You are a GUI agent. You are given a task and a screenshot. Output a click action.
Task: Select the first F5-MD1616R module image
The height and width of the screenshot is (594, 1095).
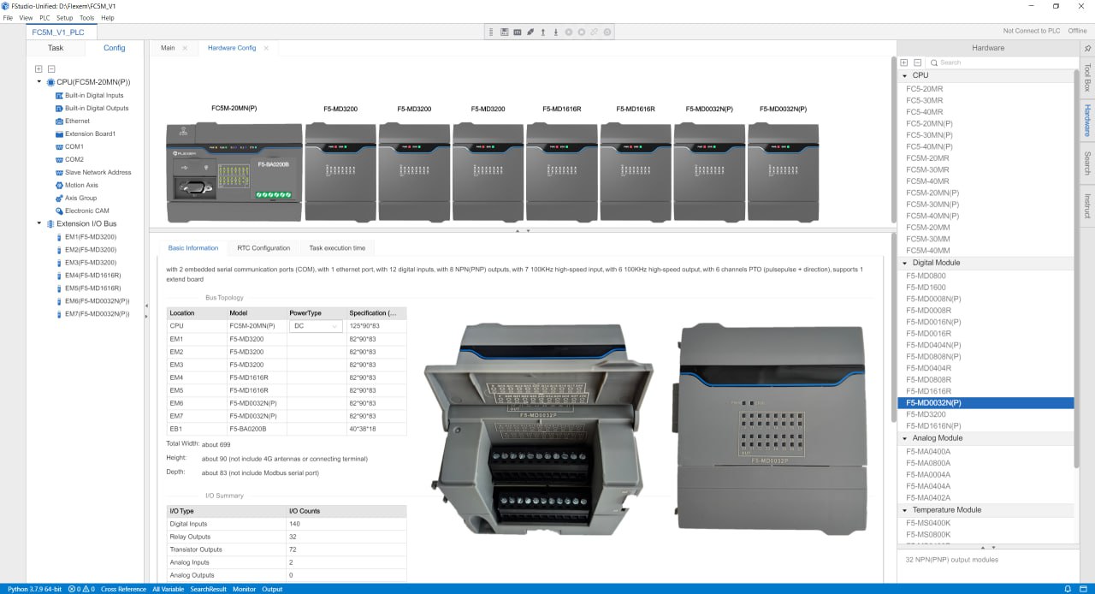(562, 172)
